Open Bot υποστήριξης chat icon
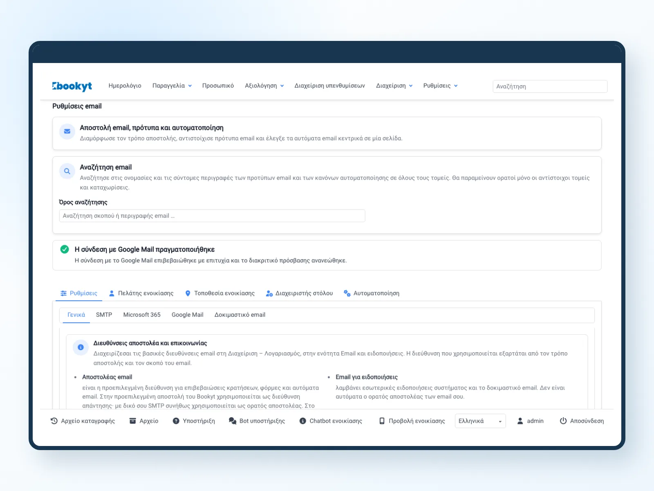This screenshot has width=654, height=491. pyautogui.click(x=233, y=421)
